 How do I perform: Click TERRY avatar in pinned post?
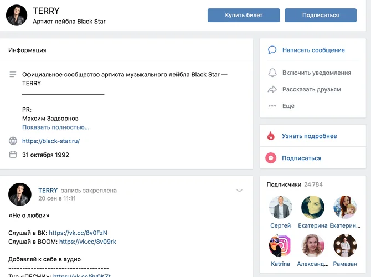[20, 194]
